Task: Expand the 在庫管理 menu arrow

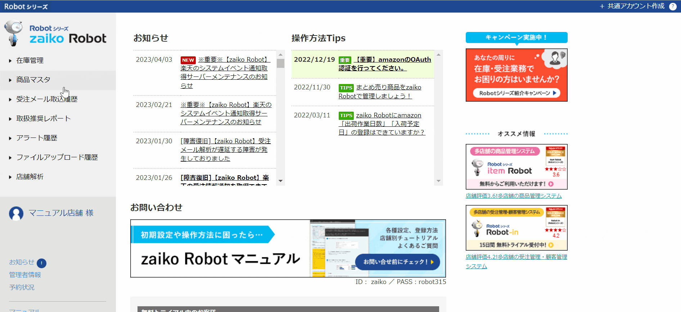Action: pos(10,61)
